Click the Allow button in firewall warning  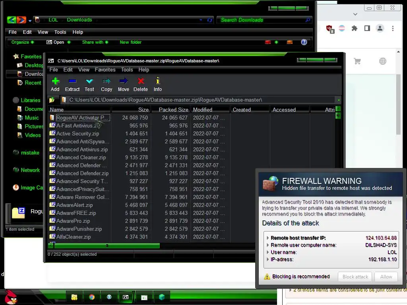click(386, 277)
